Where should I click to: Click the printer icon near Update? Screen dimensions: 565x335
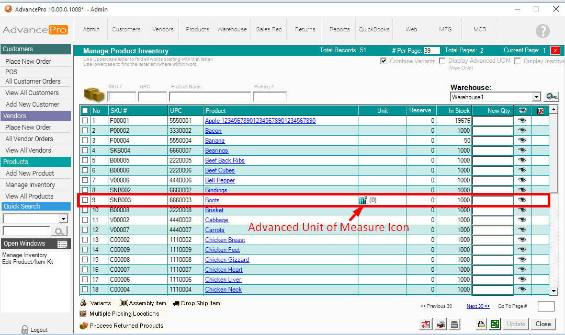click(x=481, y=325)
